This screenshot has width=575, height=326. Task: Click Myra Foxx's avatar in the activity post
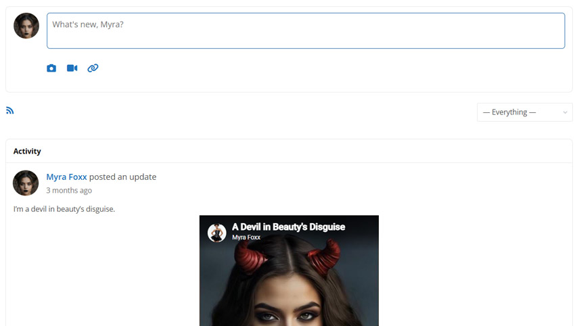[x=26, y=183]
